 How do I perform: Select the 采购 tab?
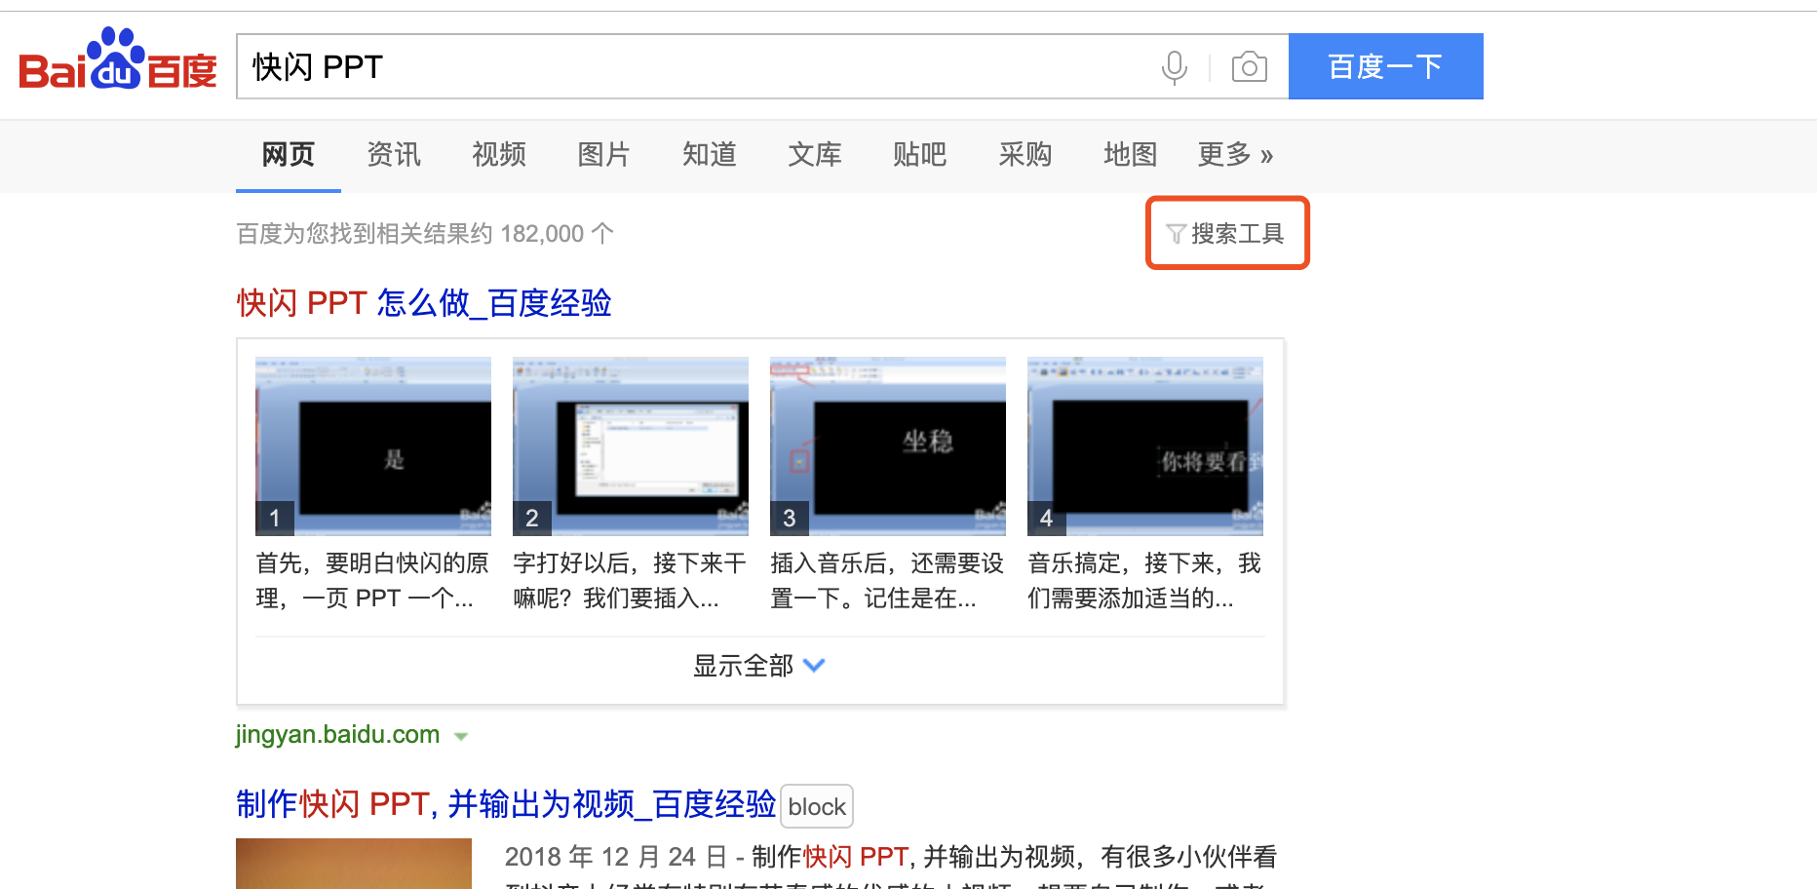pos(1025,155)
